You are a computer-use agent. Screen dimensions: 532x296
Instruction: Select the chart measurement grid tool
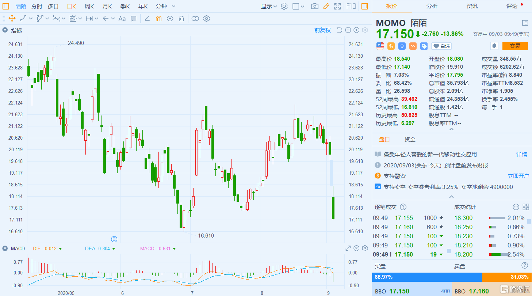click(x=73, y=18)
